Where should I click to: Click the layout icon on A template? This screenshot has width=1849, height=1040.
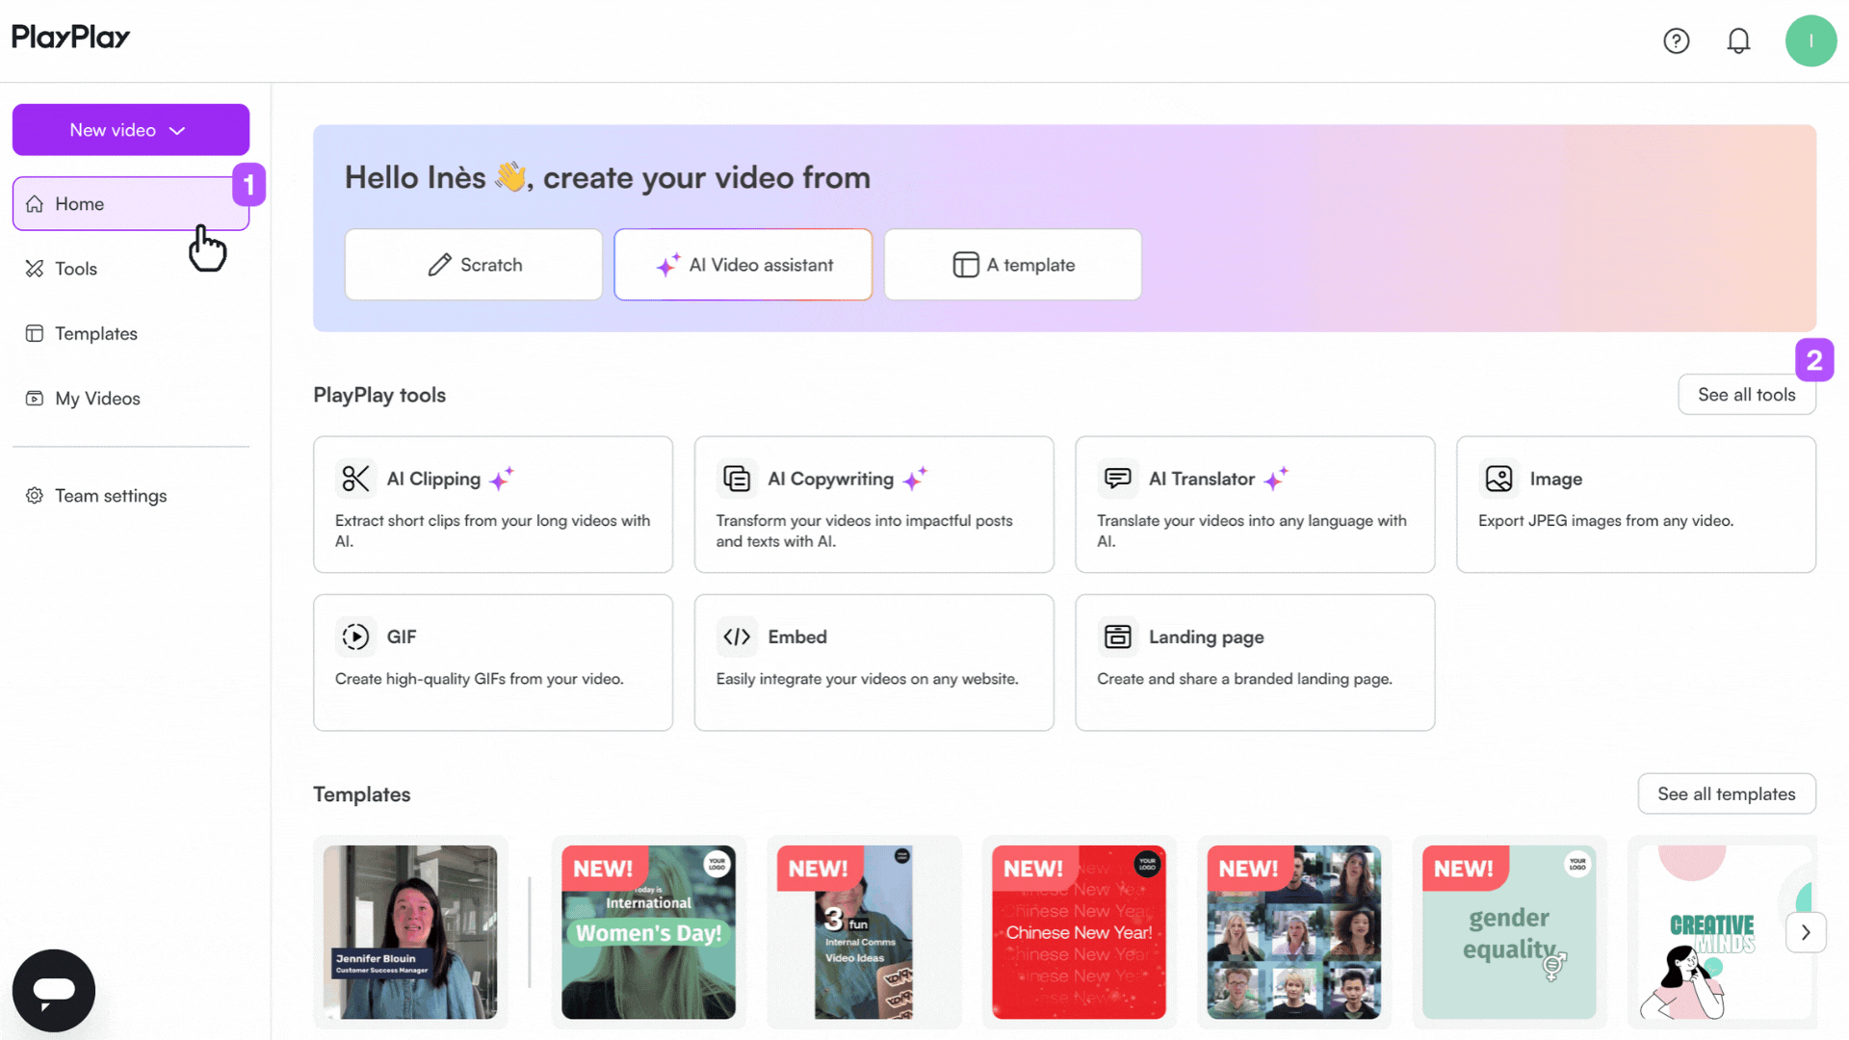(965, 265)
